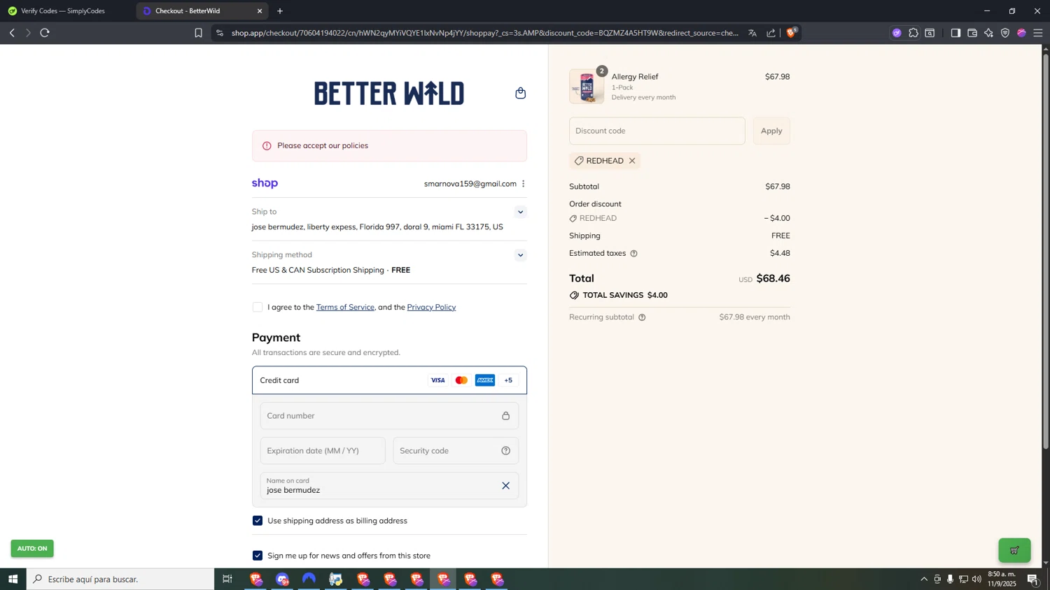Open the browser hamburger menu
Image resolution: width=1050 pixels, height=590 pixels.
tap(1038, 33)
